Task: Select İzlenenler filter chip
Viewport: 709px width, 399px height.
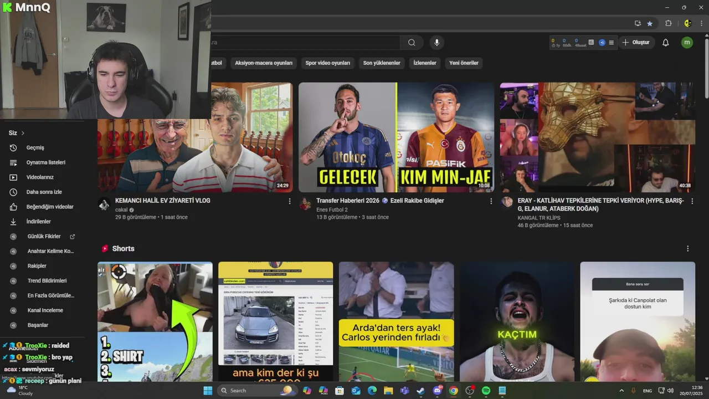Action: point(425,63)
